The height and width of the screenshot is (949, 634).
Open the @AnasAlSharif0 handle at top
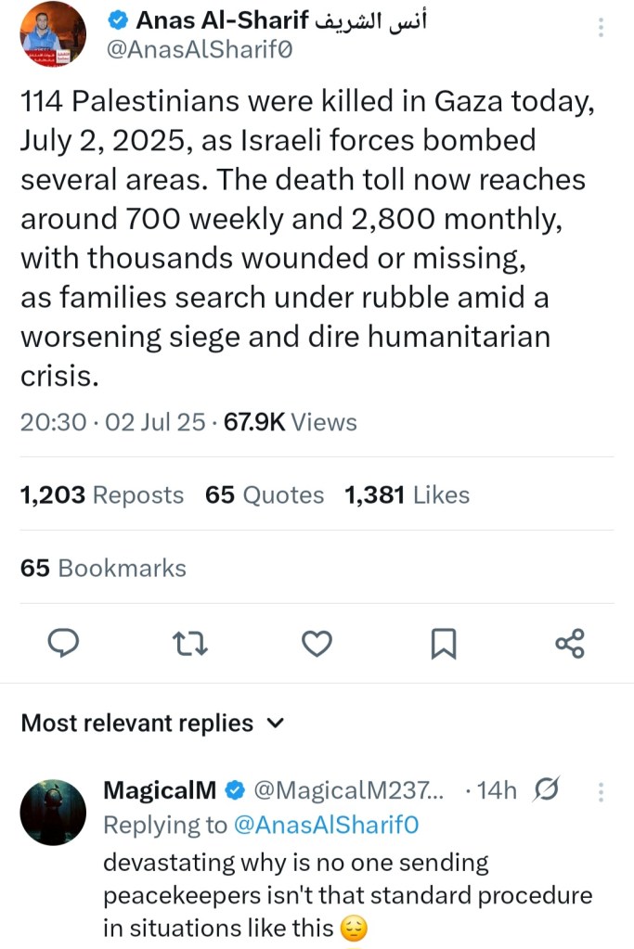click(201, 53)
